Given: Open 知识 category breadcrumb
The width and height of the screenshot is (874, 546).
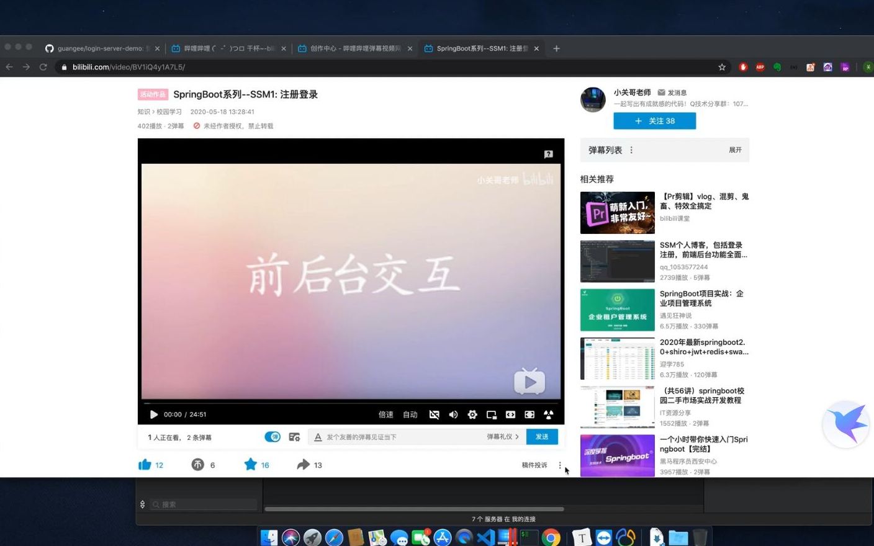Looking at the screenshot, I should [x=143, y=112].
